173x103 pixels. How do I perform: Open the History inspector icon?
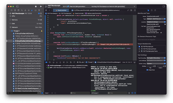152,10
